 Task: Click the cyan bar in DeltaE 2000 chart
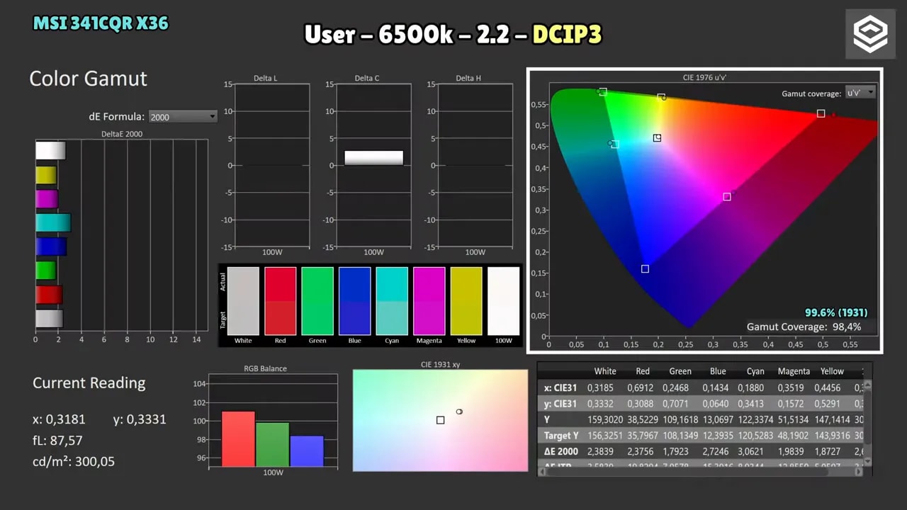click(x=53, y=223)
